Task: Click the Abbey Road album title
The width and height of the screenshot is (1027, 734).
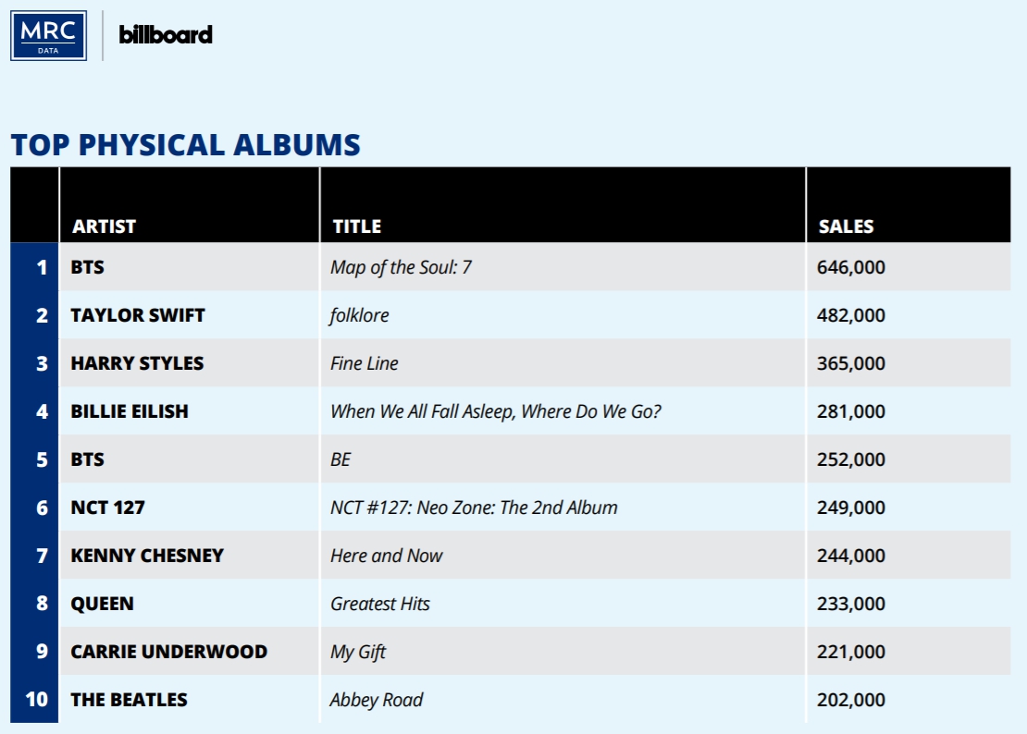Action: click(x=377, y=700)
